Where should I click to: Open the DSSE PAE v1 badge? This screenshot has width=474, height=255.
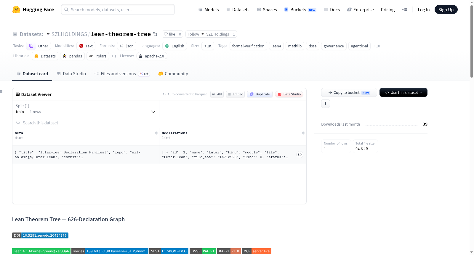[203, 251]
